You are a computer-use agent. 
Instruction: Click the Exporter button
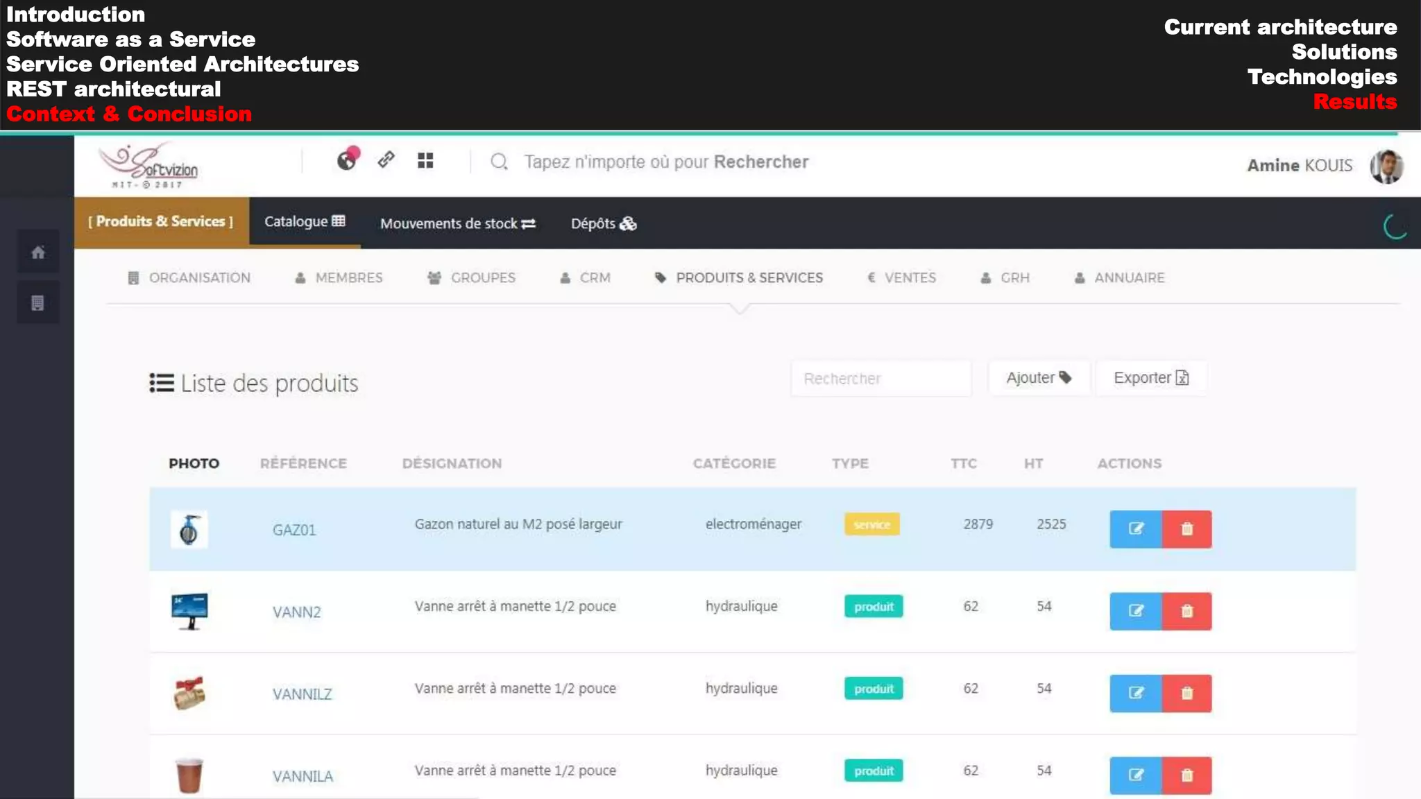coord(1151,378)
